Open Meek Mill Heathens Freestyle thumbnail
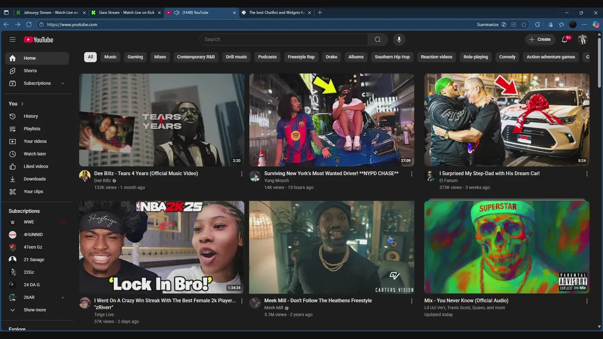603x339 pixels. coord(332,247)
